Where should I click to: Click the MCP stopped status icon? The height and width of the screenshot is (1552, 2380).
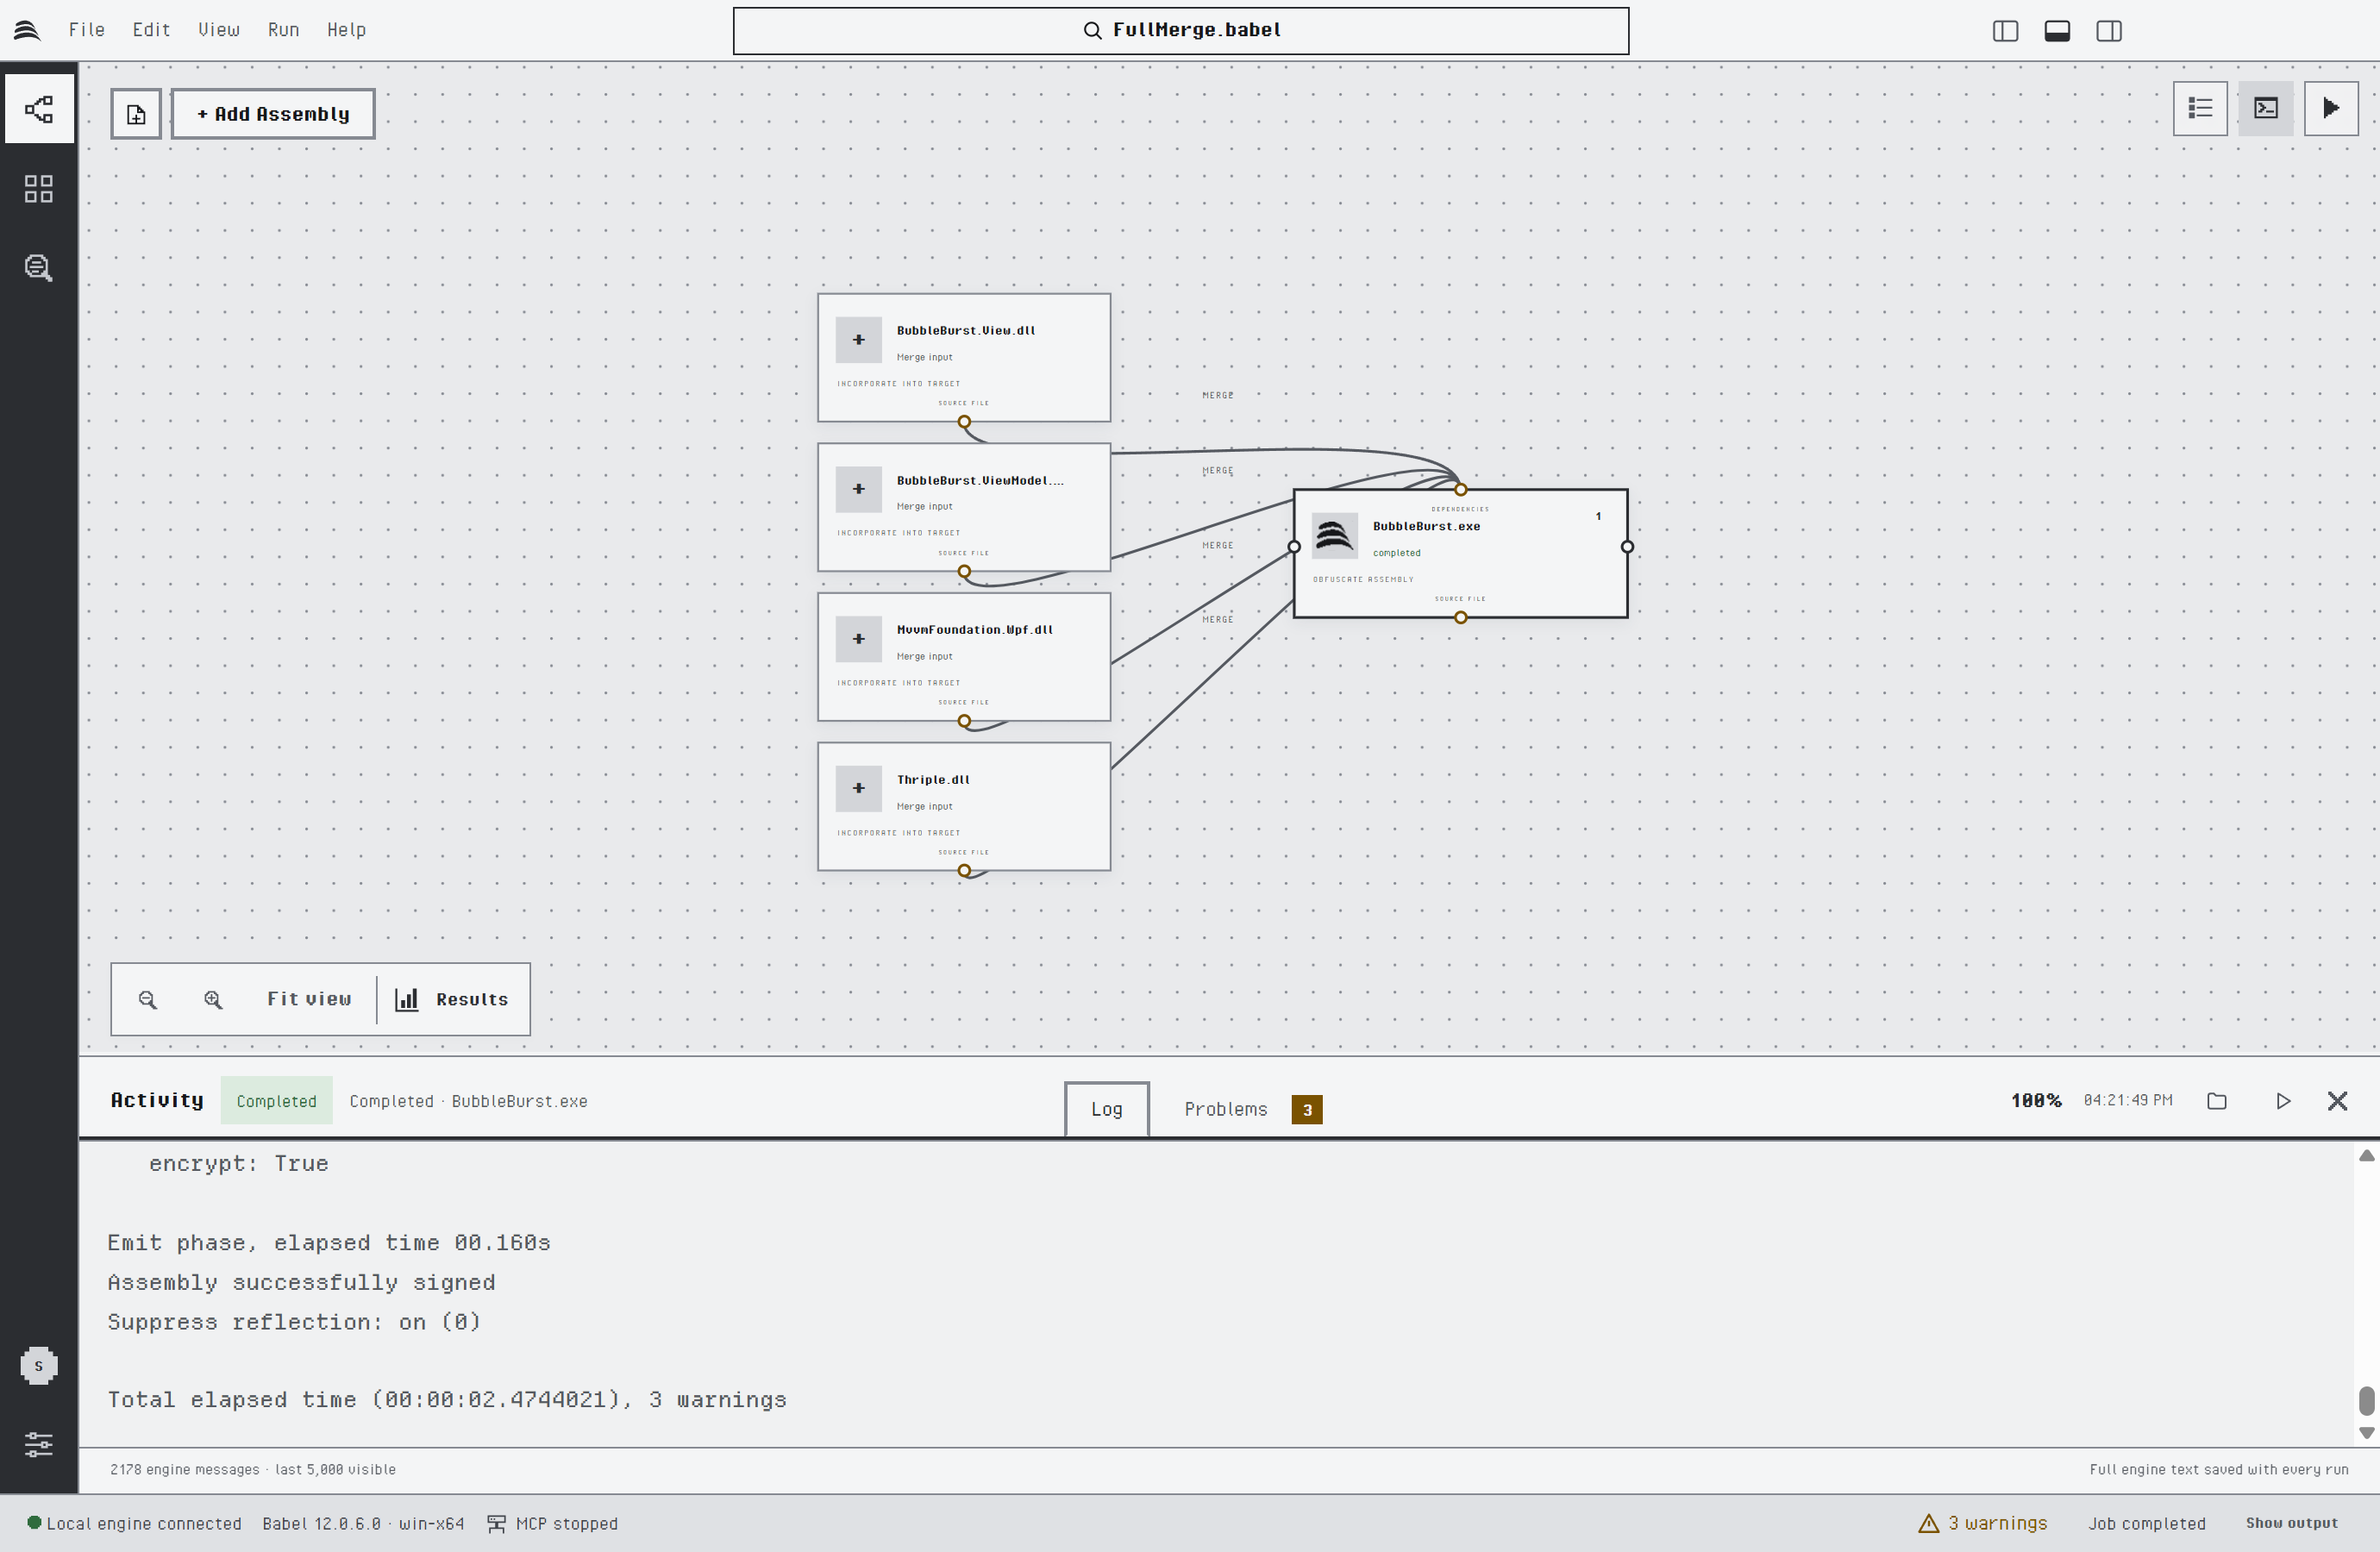pyautogui.click(x=496, y=1524)
